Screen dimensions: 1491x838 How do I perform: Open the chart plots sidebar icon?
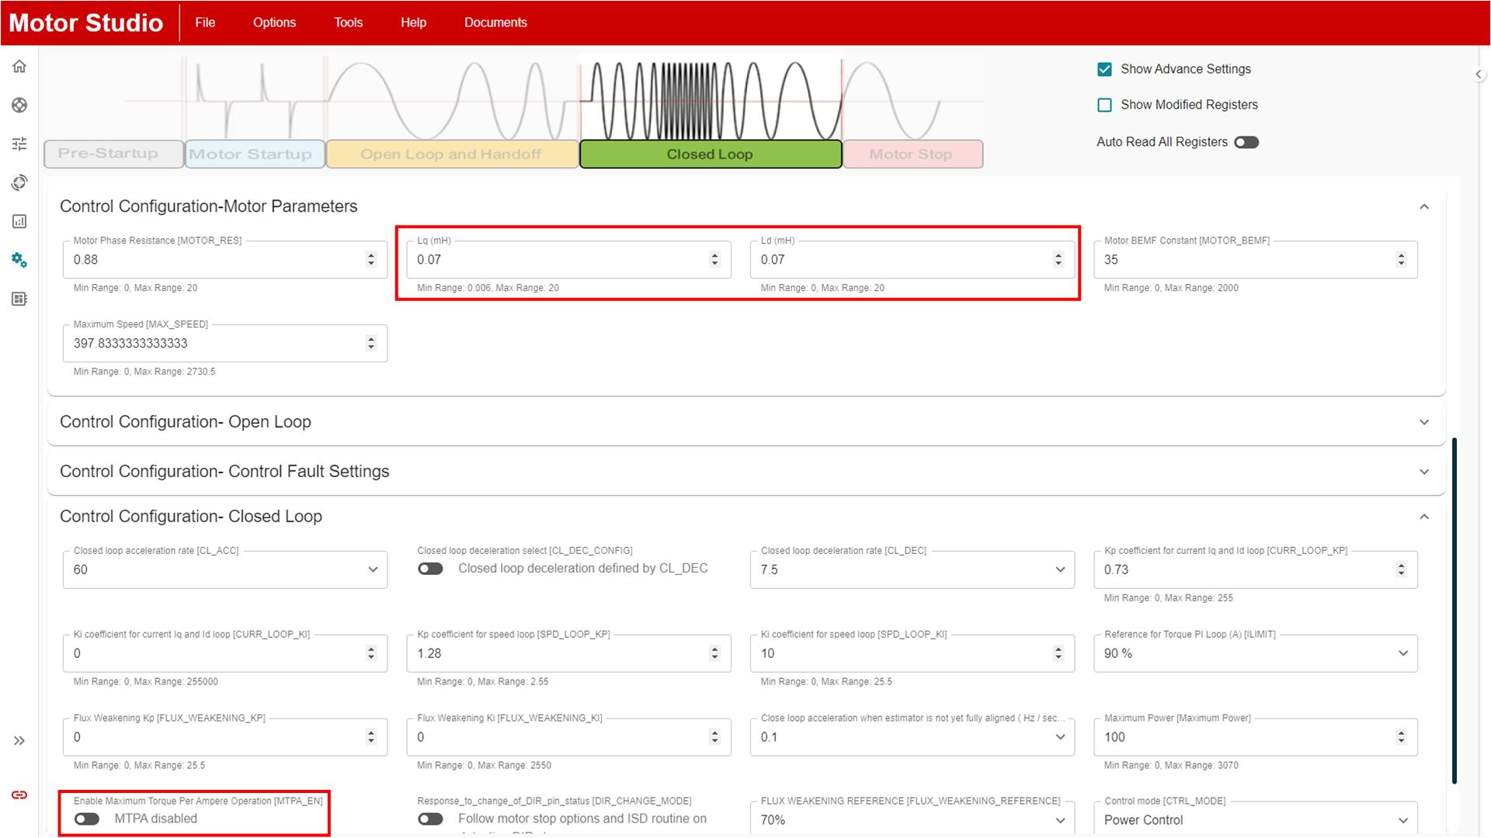[19, 221]
